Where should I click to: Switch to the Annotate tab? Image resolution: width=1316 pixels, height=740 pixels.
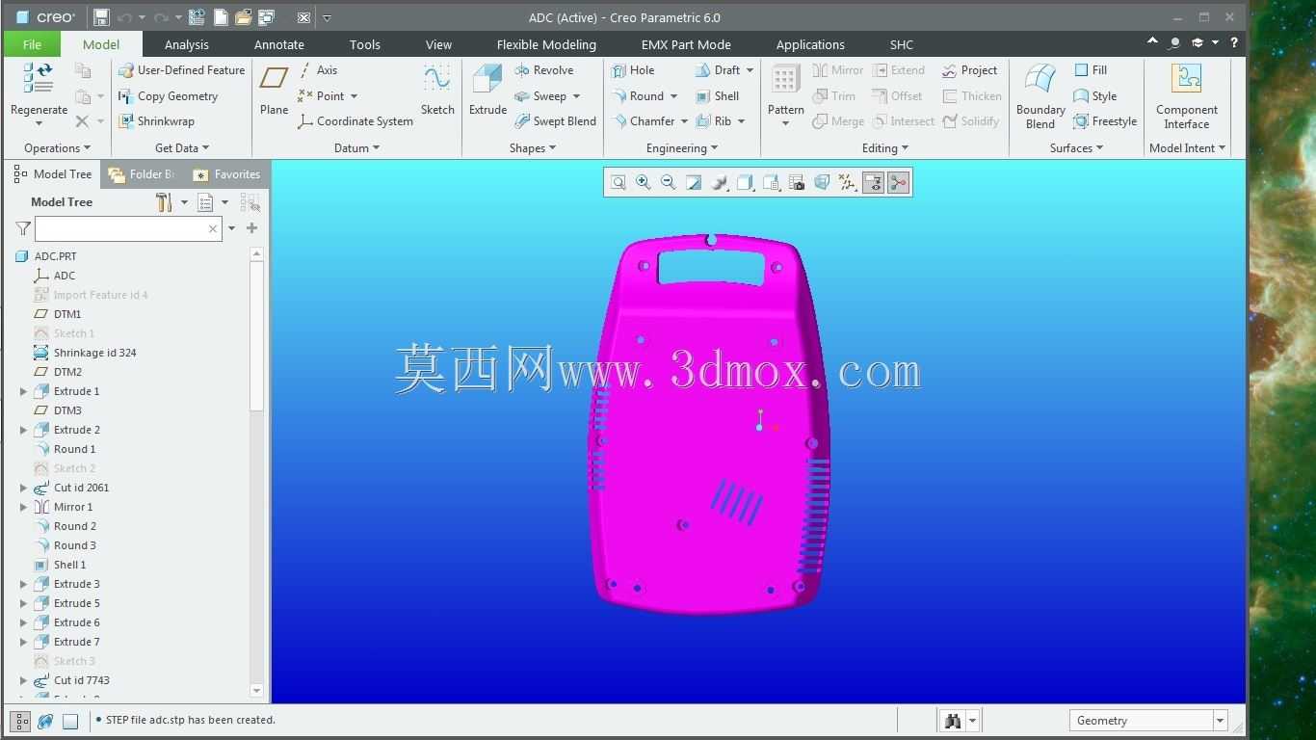point(278,44)
